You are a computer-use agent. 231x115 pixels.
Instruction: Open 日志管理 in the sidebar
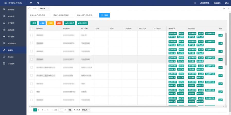[x=11, y=63]
